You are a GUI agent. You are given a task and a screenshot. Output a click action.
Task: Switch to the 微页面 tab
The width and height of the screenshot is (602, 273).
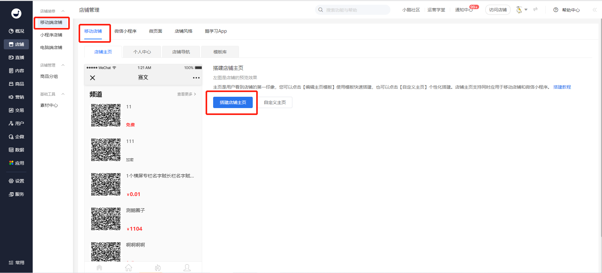[156, 31]
